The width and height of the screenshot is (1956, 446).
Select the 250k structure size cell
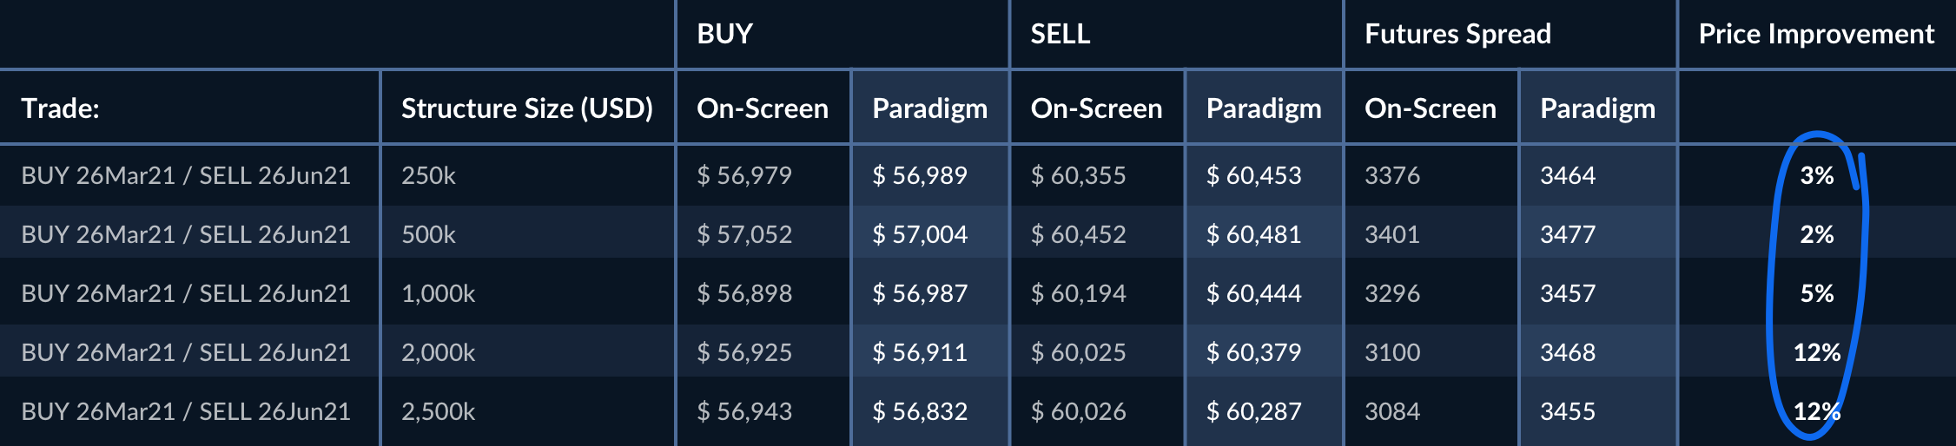[x=428, y=175]
